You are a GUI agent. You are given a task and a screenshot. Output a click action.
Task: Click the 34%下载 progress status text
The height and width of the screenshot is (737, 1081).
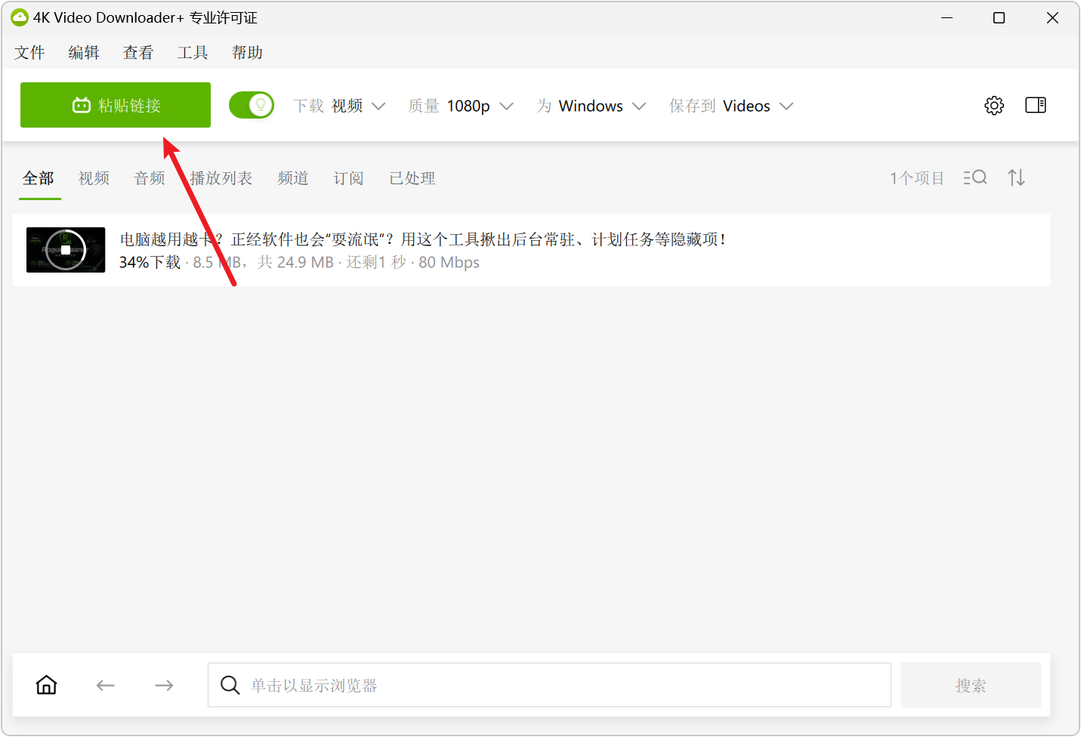(150, 262)
